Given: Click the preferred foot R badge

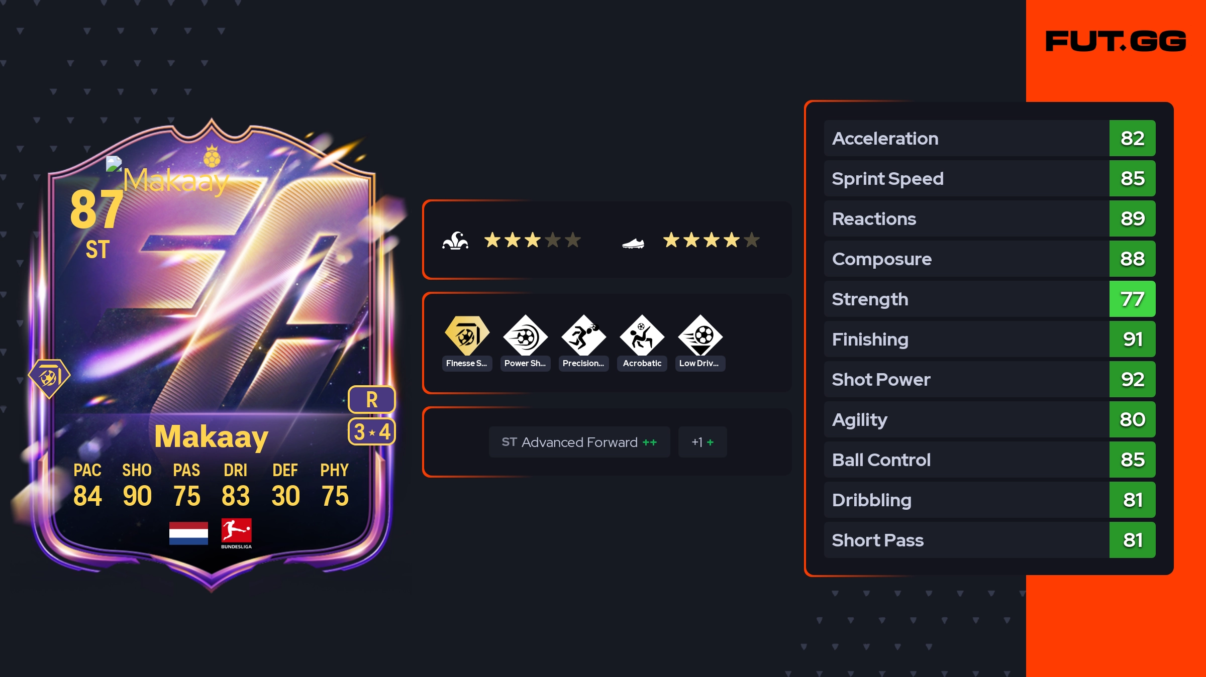Looking at the screenshot, I should pyautogui.click(x=372, y=400).
